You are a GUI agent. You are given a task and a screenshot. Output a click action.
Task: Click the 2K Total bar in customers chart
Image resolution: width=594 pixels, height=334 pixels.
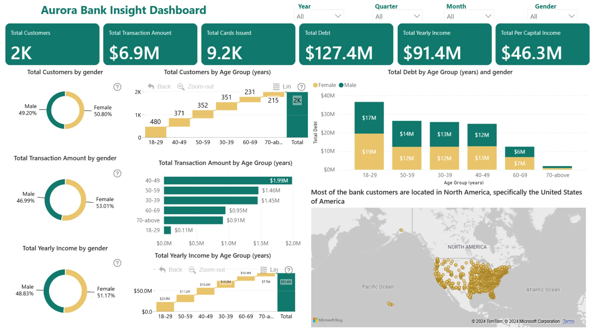pos(297,115)
